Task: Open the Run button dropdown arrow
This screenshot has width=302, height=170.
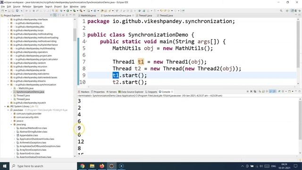Action: 71,11
